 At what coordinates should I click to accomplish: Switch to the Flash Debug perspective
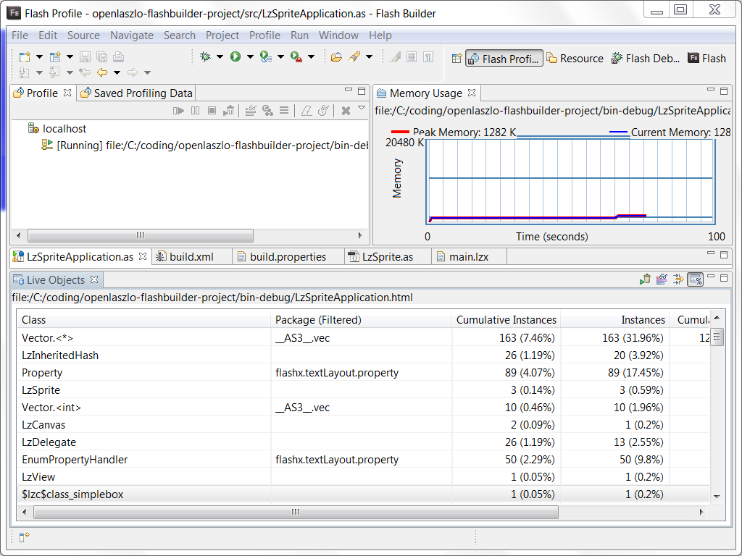coord(646,59)
